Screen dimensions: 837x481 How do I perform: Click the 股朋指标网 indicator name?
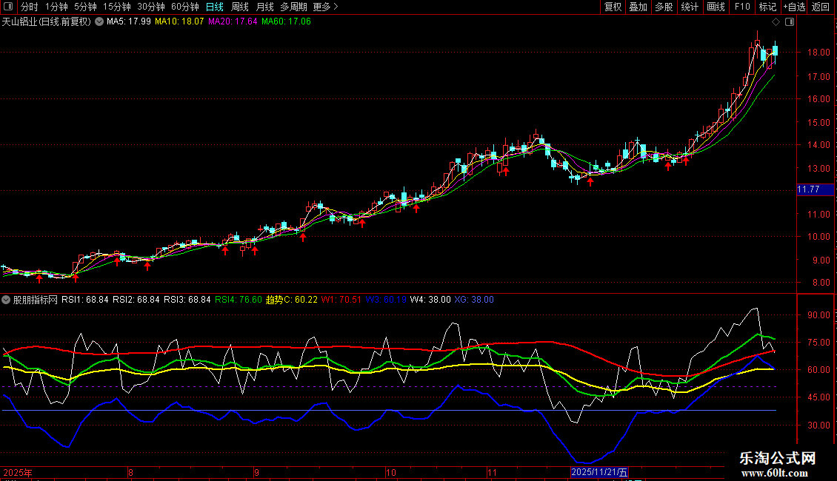coord(36,300)
